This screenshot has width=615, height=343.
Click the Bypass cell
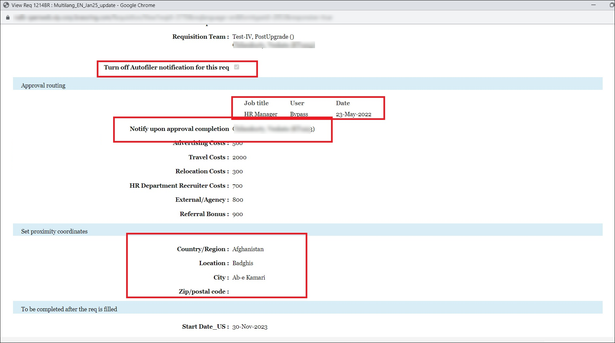299,114
